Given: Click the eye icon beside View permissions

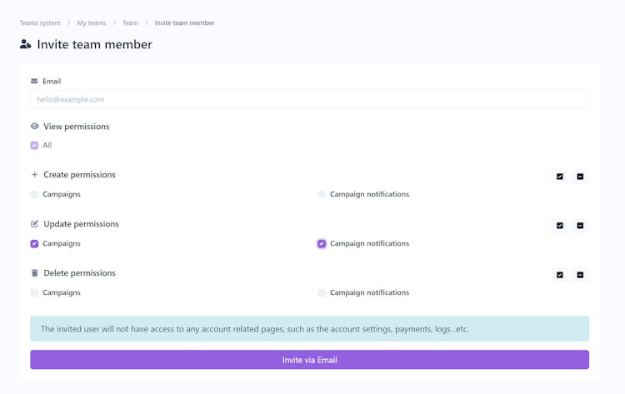Looking at the screenshot, I should coord(35,127).
